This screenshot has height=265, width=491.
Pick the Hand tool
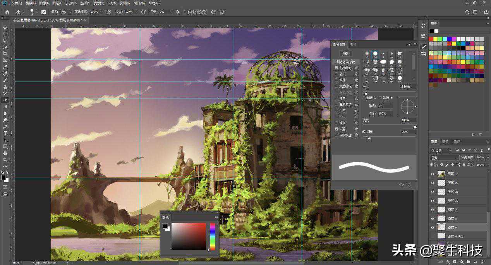[x=5, y=153]
